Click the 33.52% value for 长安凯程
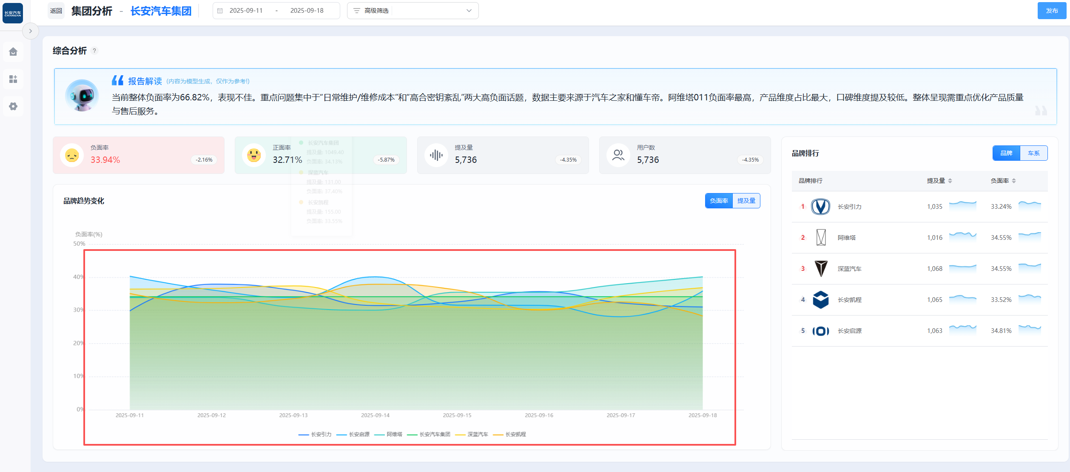1070x472 pixels. 1001,300
